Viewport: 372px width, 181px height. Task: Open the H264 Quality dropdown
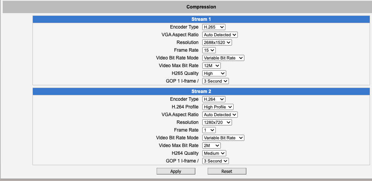pos(214,153)
